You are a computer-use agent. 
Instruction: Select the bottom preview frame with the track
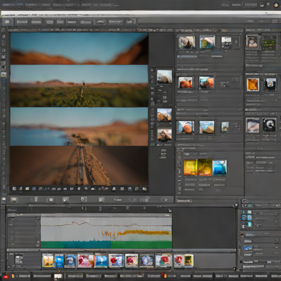[79, 166]
